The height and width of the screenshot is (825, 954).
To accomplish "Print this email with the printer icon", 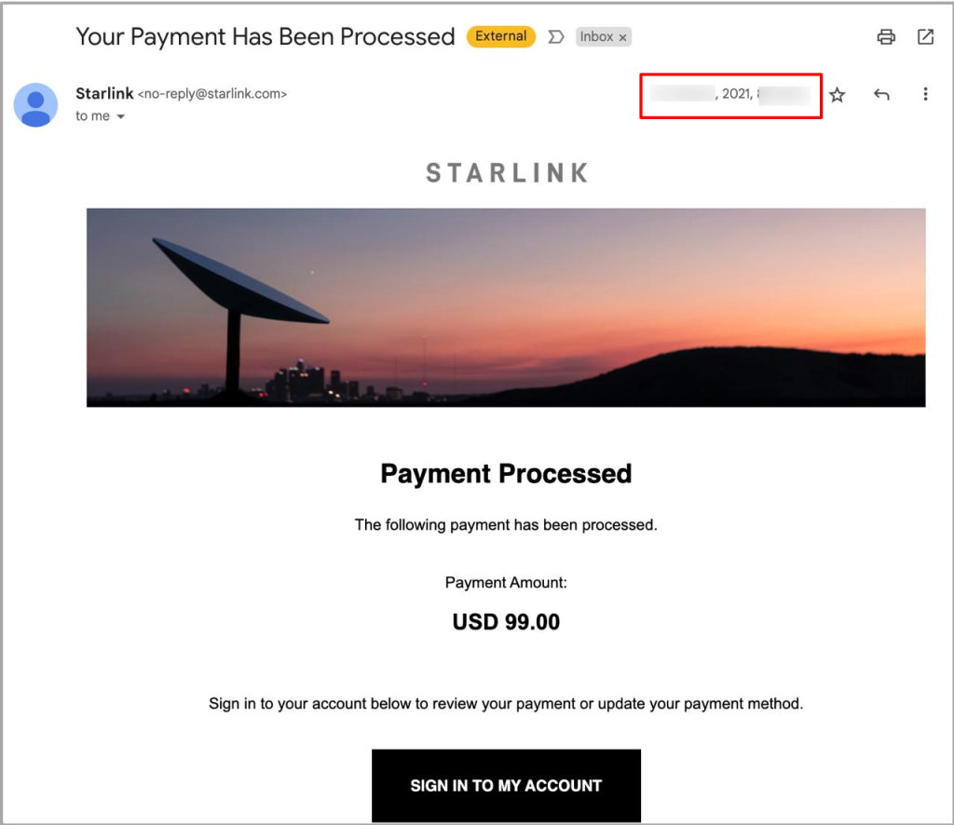I will coord(886,37).
